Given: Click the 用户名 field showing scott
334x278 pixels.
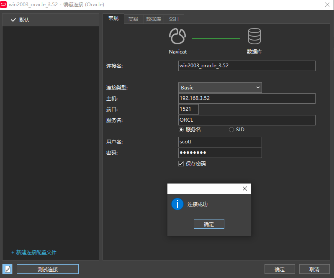Looking at the screenshot, I should [220, 142].
